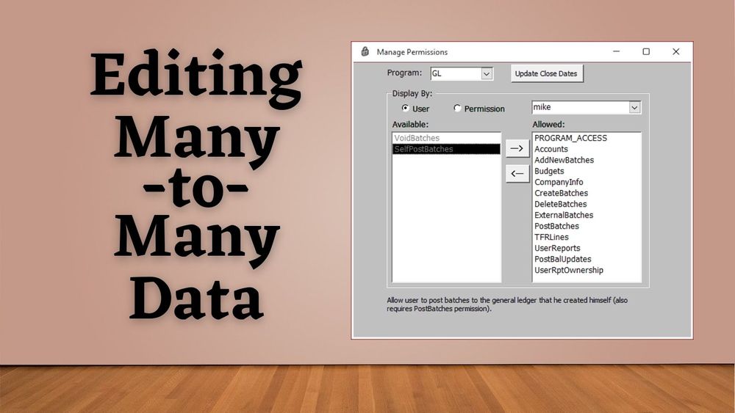Image resolution: width=735 pixels, height=413 pixels.
Task: Select SelfPostBatches in the Available list
Action: coord(423,149)
